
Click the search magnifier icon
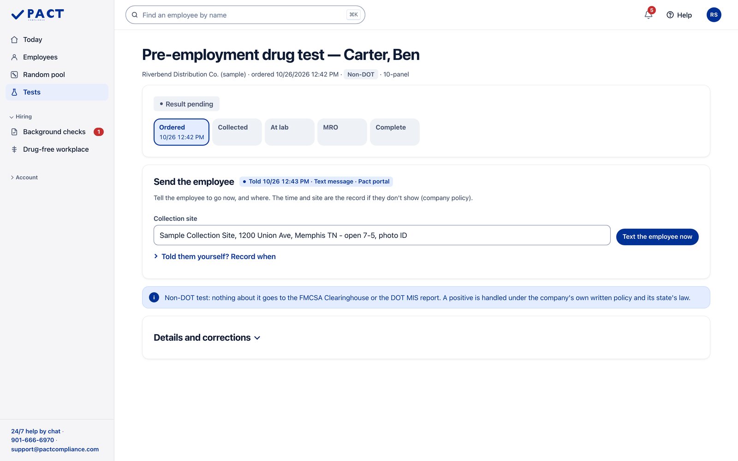pos(135,15)
